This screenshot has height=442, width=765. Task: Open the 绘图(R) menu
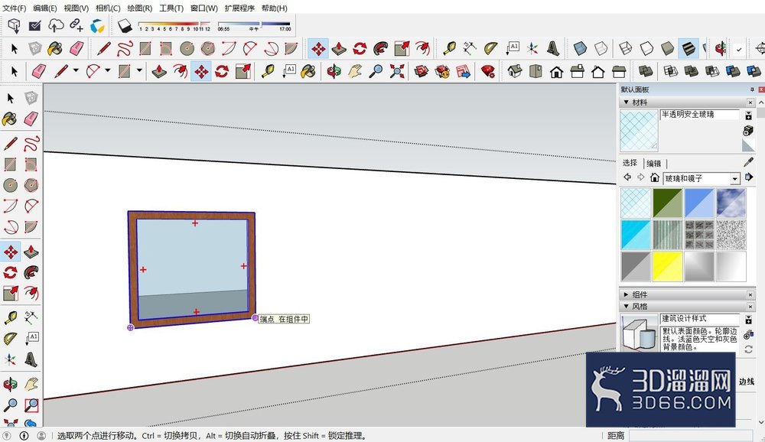(139, 8)
